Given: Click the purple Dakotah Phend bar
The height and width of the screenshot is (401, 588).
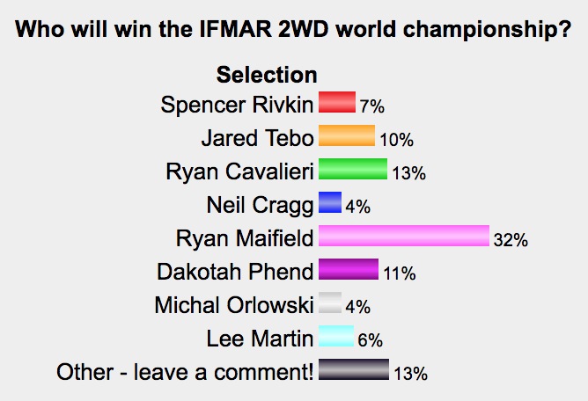Looking at the screenshot, I should coord(349,269).
